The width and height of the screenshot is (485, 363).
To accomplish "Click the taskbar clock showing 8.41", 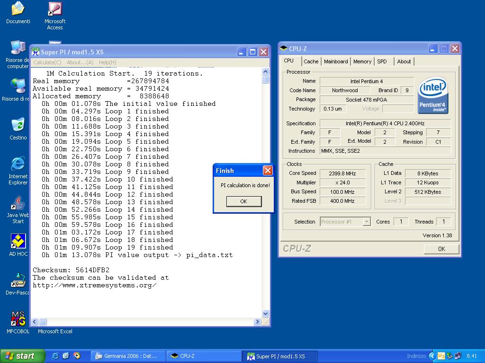I will [472, 356].
